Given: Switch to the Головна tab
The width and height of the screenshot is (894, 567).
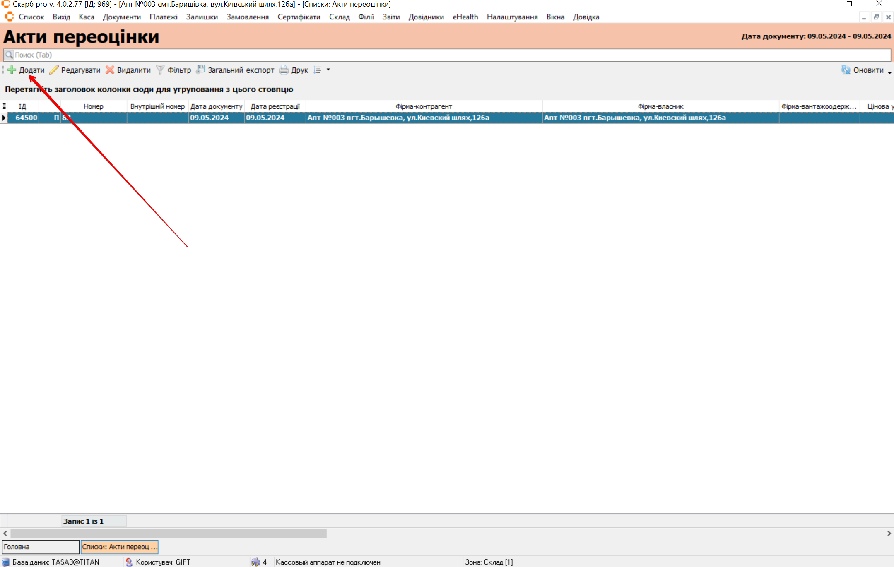Looking at the screenshot, I should (x=40, y=547).
